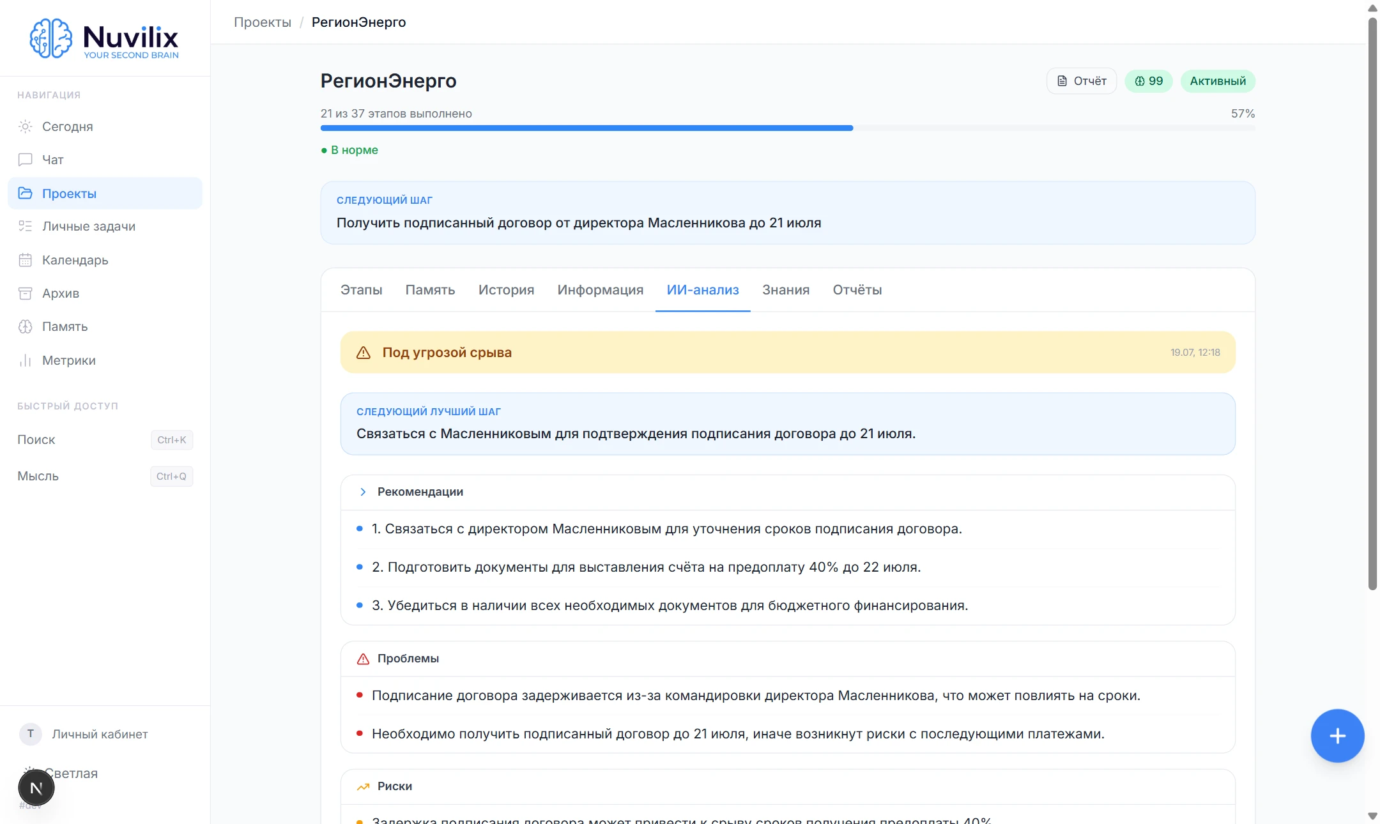
Task: Switch to the Этапы tab
Action: click(361, 290)
